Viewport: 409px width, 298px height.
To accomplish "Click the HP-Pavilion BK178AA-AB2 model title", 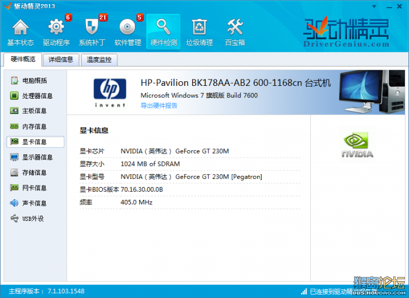I will pos(235,83).
